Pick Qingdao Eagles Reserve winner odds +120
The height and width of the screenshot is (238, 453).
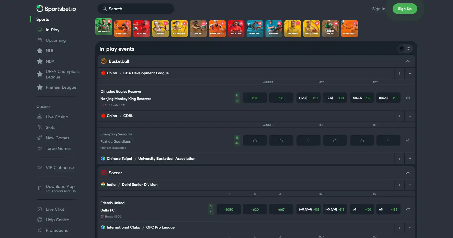[x=255, y=98]
